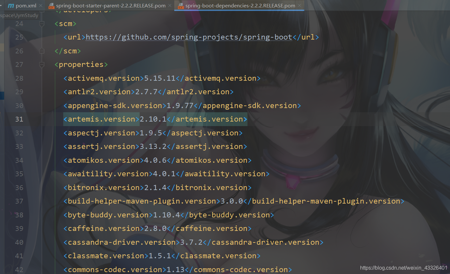Click commons-codec version value 1.13
450x274 pixels.
coord(176,269)
